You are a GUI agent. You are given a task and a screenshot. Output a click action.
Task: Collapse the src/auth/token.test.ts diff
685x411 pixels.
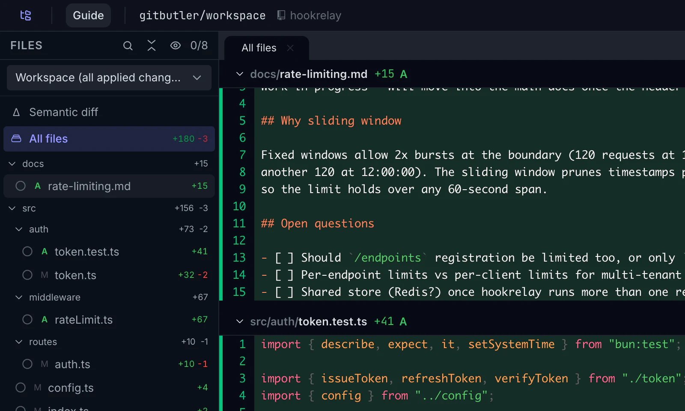click(x=240, y=322)
